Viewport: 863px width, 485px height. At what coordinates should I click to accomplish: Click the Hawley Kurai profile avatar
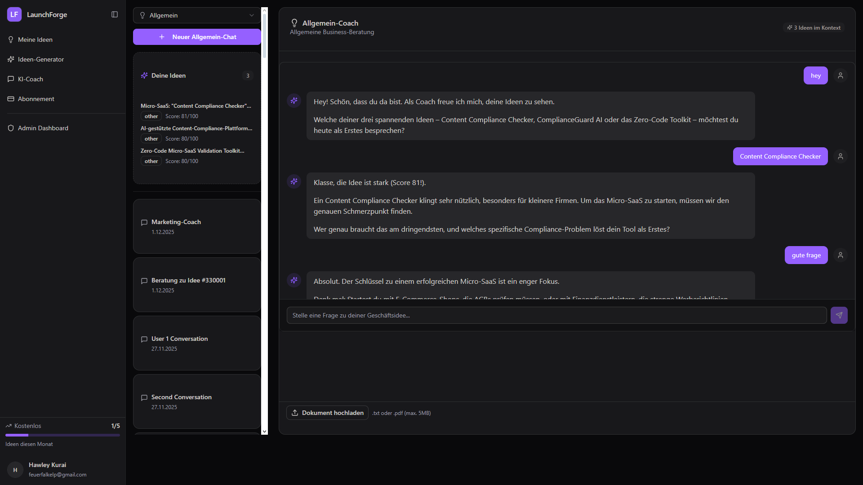15,470
